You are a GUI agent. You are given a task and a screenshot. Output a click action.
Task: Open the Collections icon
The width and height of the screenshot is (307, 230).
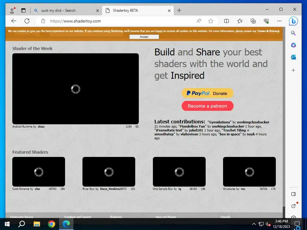point(253,21)
